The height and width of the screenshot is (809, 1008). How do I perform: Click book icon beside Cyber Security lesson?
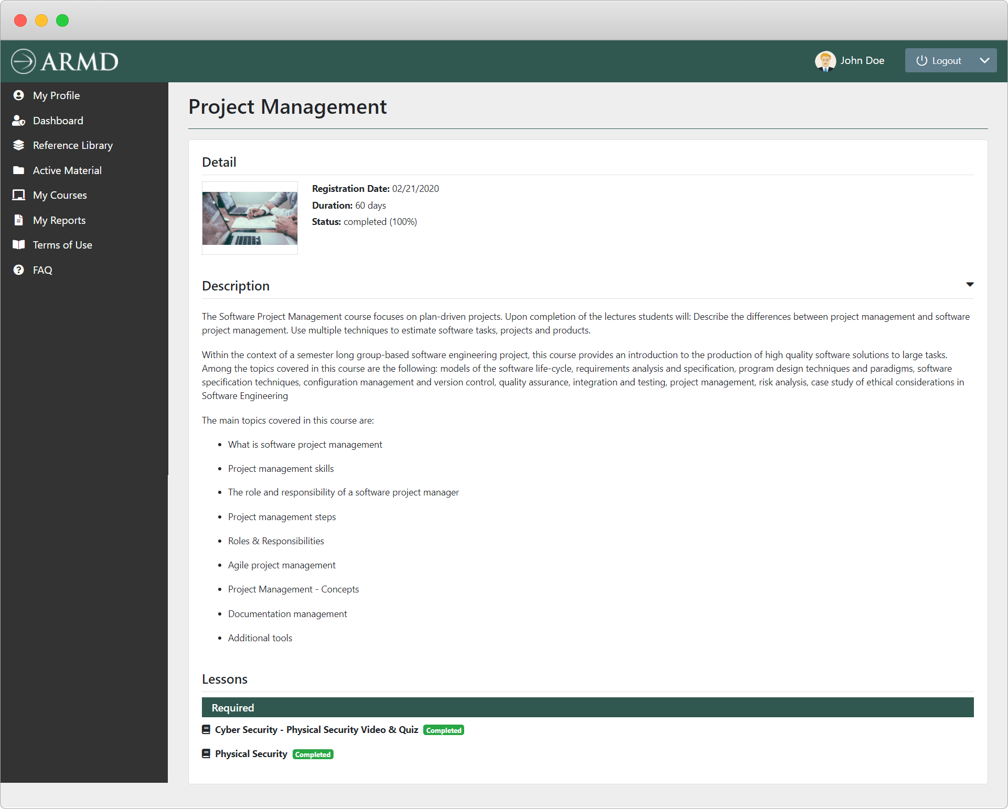click(x=206, y=729)
